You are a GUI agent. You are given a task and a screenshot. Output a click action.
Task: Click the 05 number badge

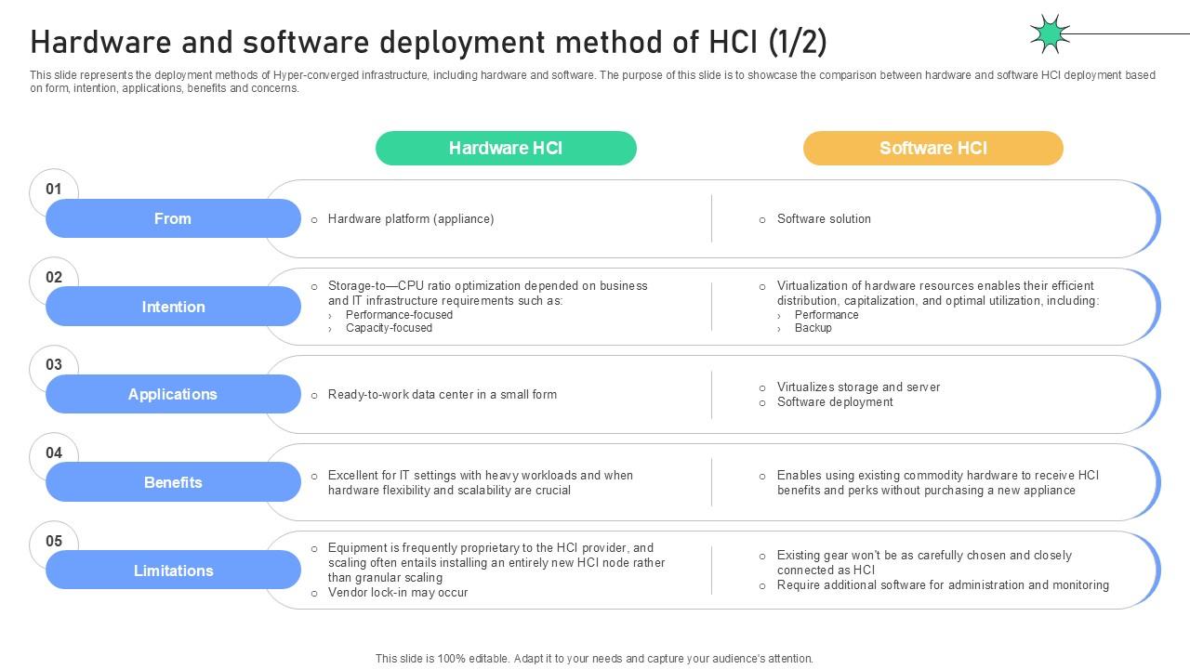tap(54, 541)
